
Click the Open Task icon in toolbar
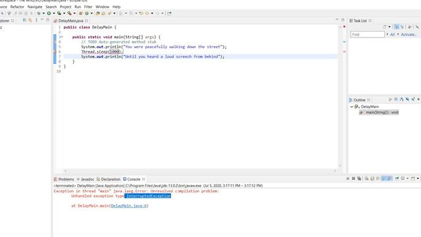(x=103, y=13)
